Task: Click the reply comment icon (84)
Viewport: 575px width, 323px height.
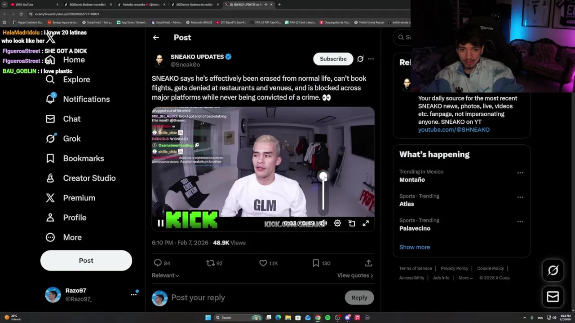Action: pyautogui.click(x=158, y=263)
